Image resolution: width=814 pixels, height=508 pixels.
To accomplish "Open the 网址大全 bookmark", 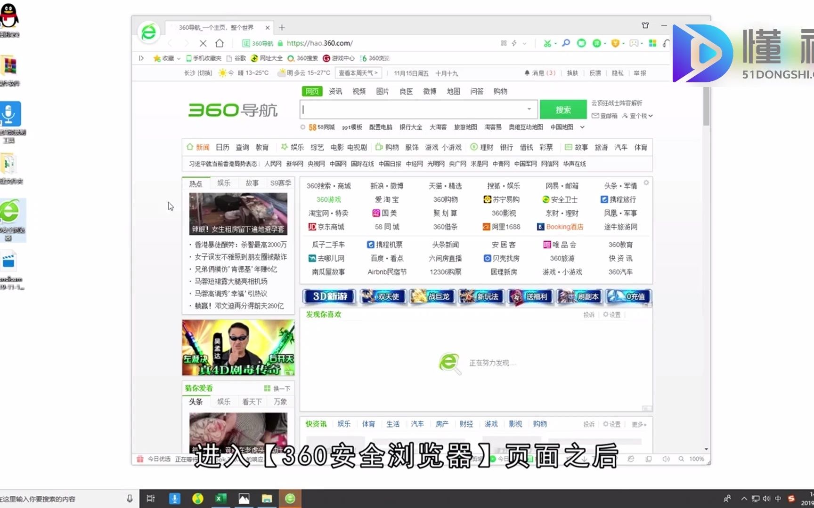I will (x=267, y=58).
